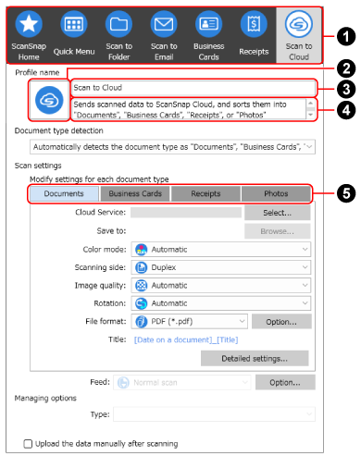This screenshot has width=361, height=456.
Task: Expand the Color mode dropdown
Action: click(221, 250)
